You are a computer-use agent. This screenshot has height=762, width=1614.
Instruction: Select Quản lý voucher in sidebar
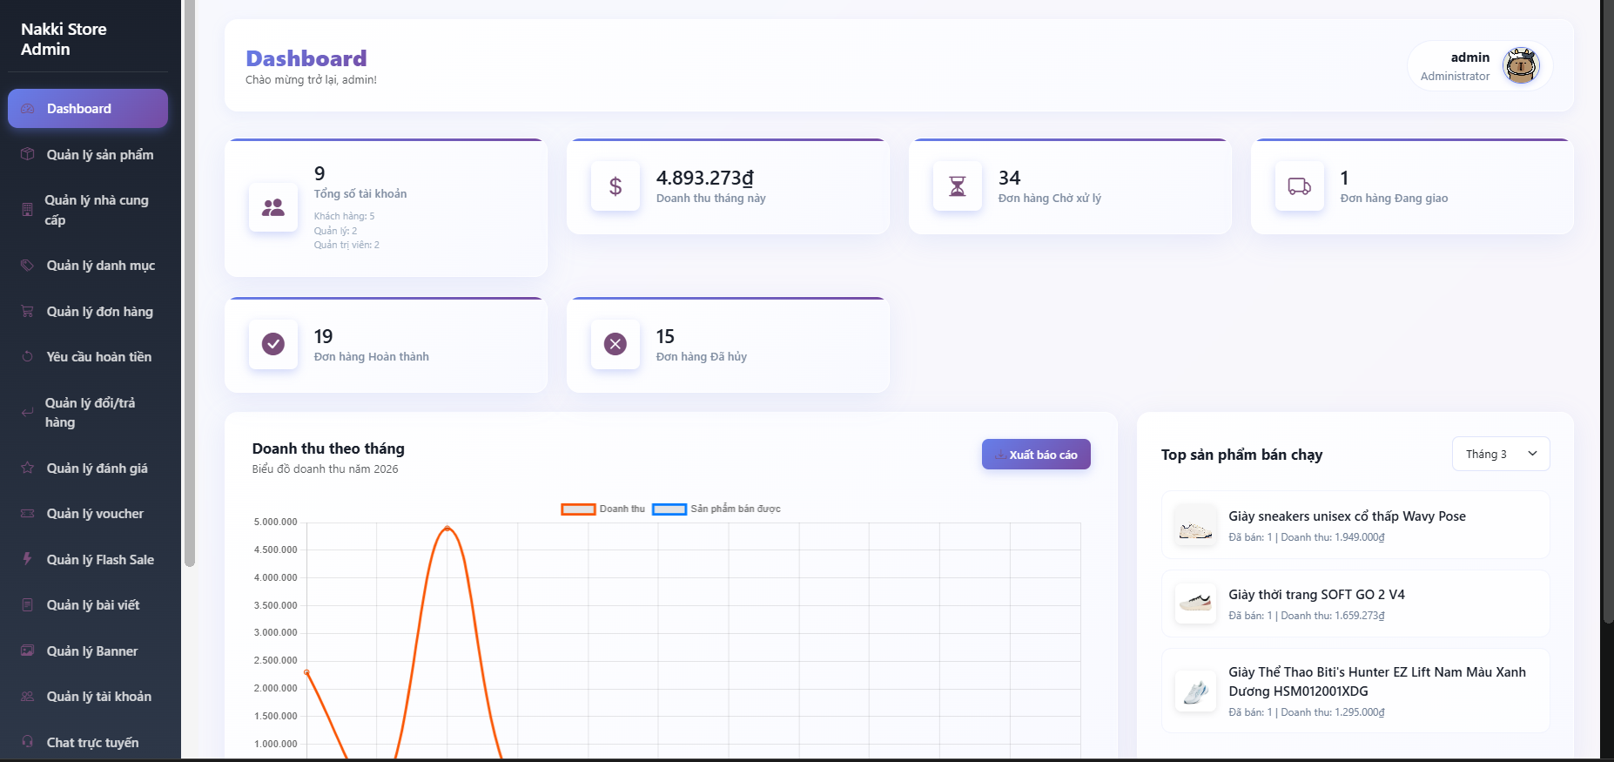(95, 514)
